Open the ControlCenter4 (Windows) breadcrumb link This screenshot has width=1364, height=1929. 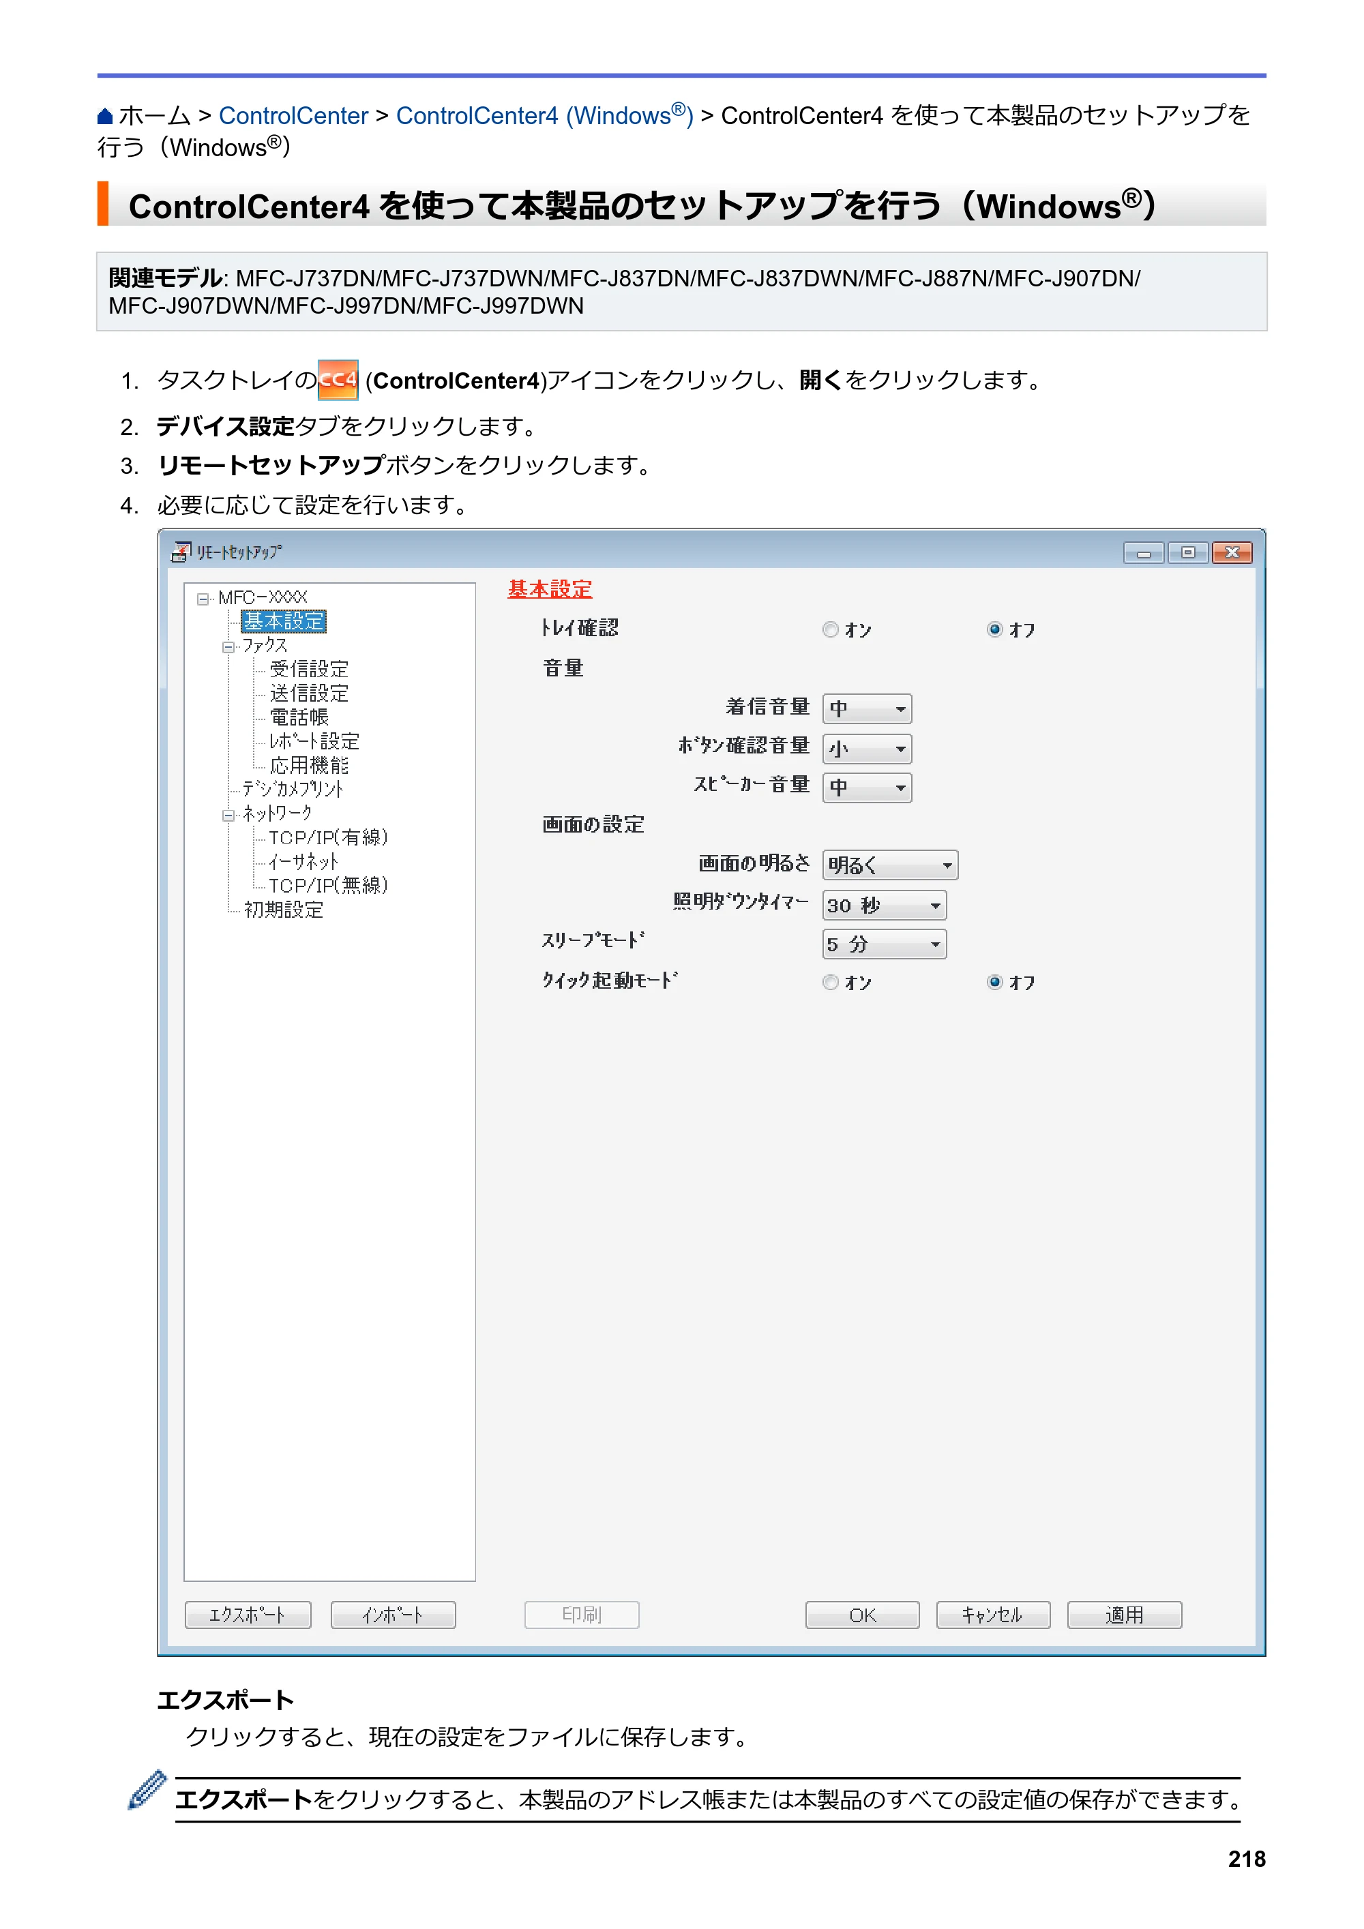(x=545, y=116)
